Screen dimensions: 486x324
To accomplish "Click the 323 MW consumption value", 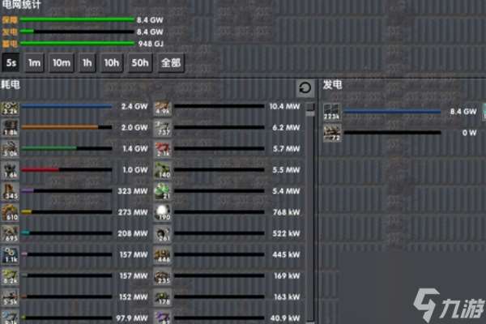I will click(132, 191).
